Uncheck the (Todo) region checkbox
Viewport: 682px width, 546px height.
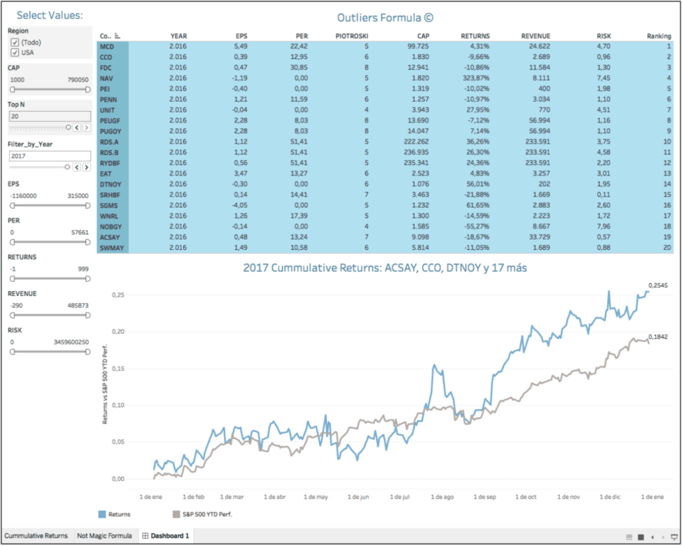[15, 43]
